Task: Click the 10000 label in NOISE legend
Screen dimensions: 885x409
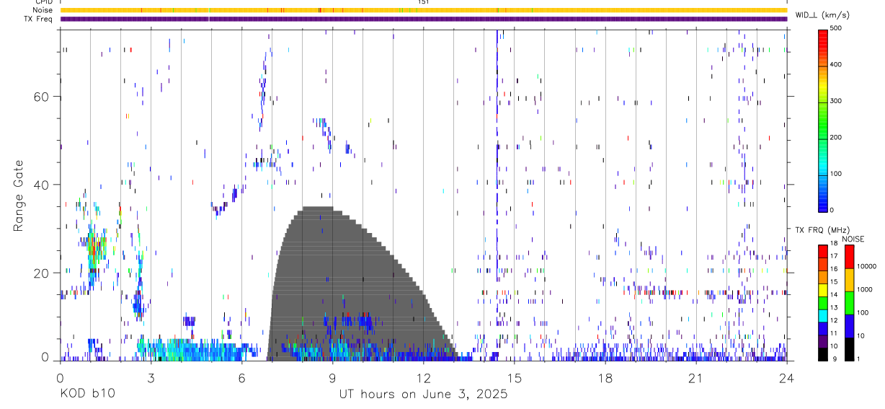Action: (x=866, y=266)
